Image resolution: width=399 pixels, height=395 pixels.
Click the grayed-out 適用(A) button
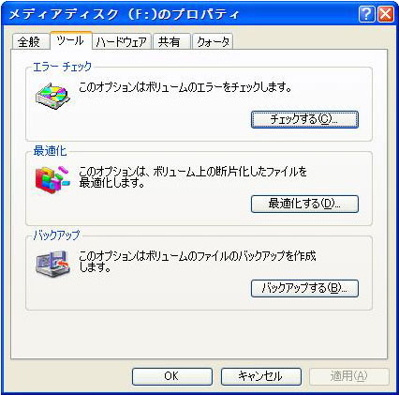click(x=349, y=376)
